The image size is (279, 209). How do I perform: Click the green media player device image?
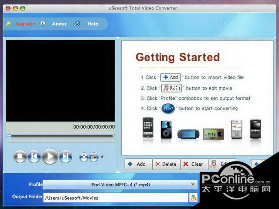coord(214,134)
